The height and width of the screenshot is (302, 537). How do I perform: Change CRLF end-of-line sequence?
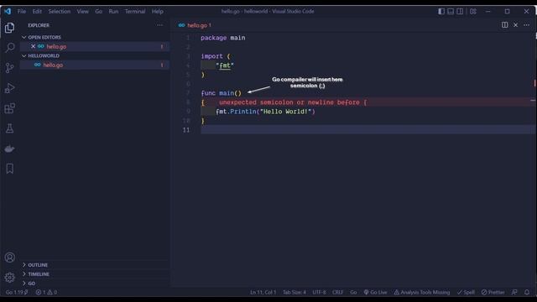[337, 292]
